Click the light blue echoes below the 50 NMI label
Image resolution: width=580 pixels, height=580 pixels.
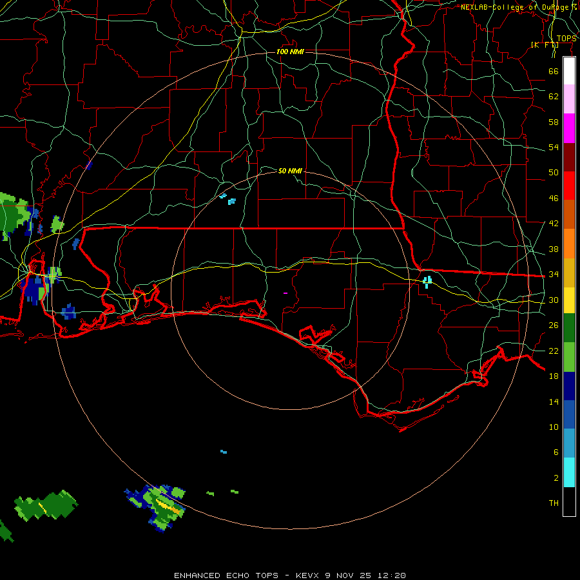pyautogui.click(x=228, y=198)
